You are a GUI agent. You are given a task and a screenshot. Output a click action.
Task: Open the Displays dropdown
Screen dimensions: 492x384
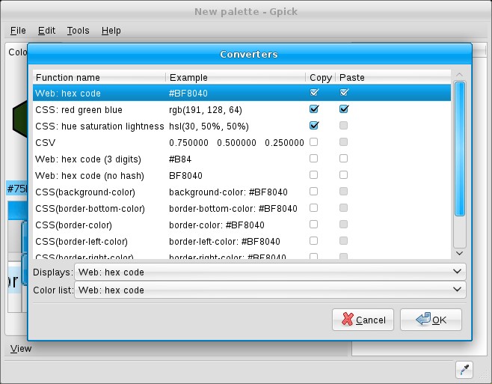(x=271, y=272)
